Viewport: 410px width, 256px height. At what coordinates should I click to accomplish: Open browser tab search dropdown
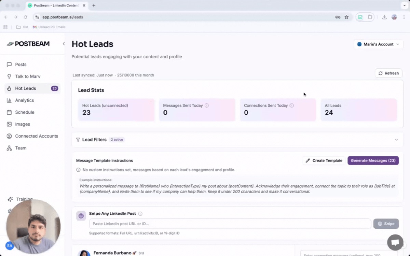pyautogui.click(x=405, y=5)
